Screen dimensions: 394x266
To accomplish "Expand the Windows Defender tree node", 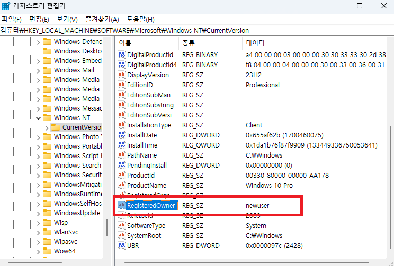I will (38, 42).
